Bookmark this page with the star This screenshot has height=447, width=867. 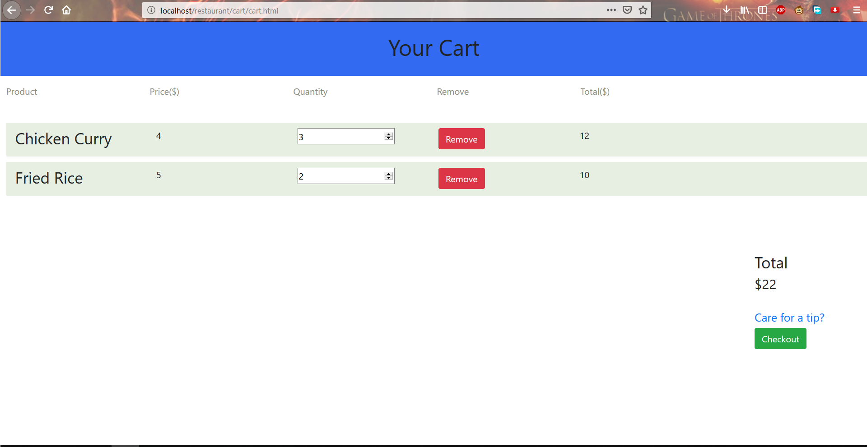(642, 9)
